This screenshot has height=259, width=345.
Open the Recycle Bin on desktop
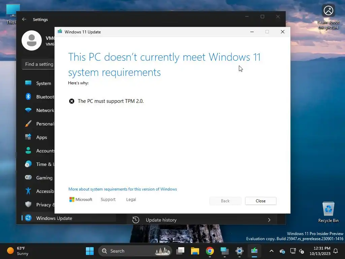pyautogui.click(x=328, y=212)
